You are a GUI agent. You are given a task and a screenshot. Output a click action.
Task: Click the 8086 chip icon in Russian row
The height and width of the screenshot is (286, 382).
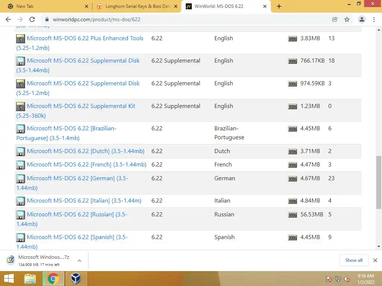[292, 215]
